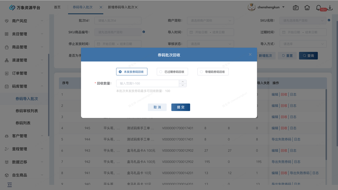Open the briefcase icon in the header
Viewport: 338px width, 190px height.
(x=296, y=8)
